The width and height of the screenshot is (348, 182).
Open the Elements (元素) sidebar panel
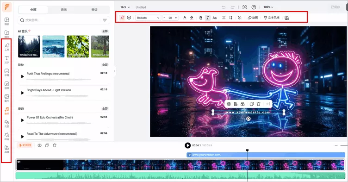[x=6, y=124]
